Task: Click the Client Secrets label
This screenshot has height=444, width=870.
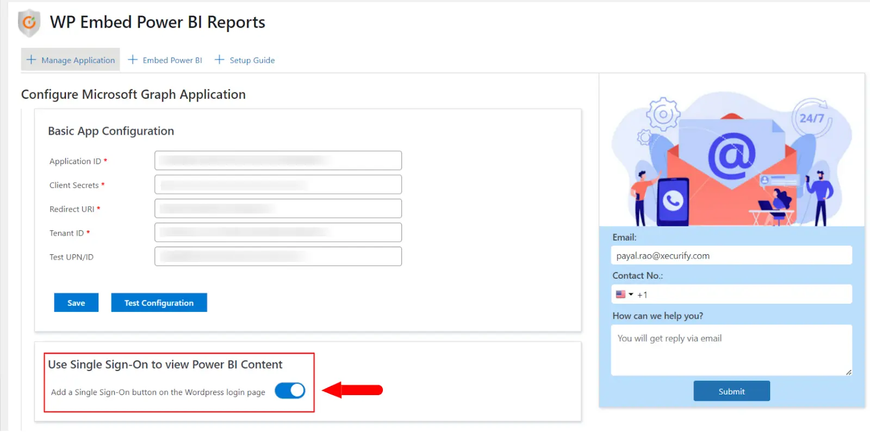Action: (x=74, y=185)
